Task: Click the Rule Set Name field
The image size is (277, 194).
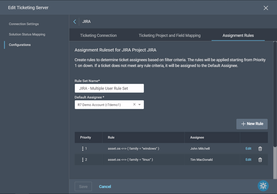Action: click(109, 88)
